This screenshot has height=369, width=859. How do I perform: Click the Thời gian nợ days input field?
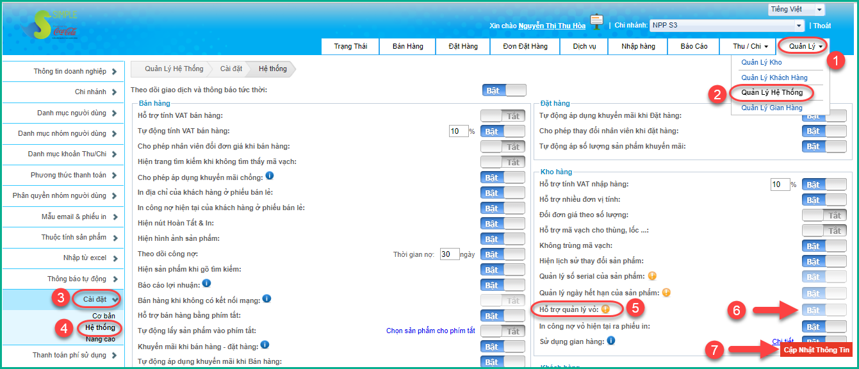450,254
